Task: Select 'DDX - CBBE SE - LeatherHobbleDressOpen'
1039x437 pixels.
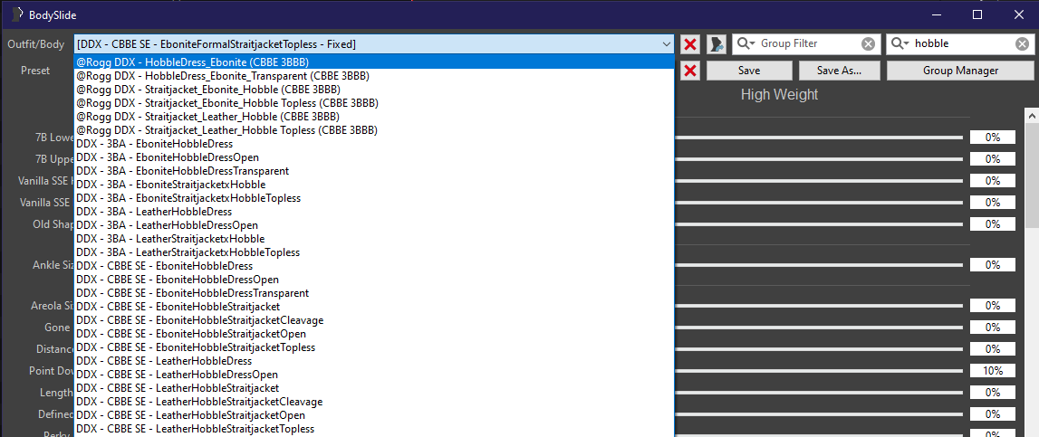Action: click(x=374, y=375)
